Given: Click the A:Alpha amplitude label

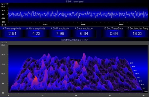Looking at the screenshot, I should tap(36, 28).
